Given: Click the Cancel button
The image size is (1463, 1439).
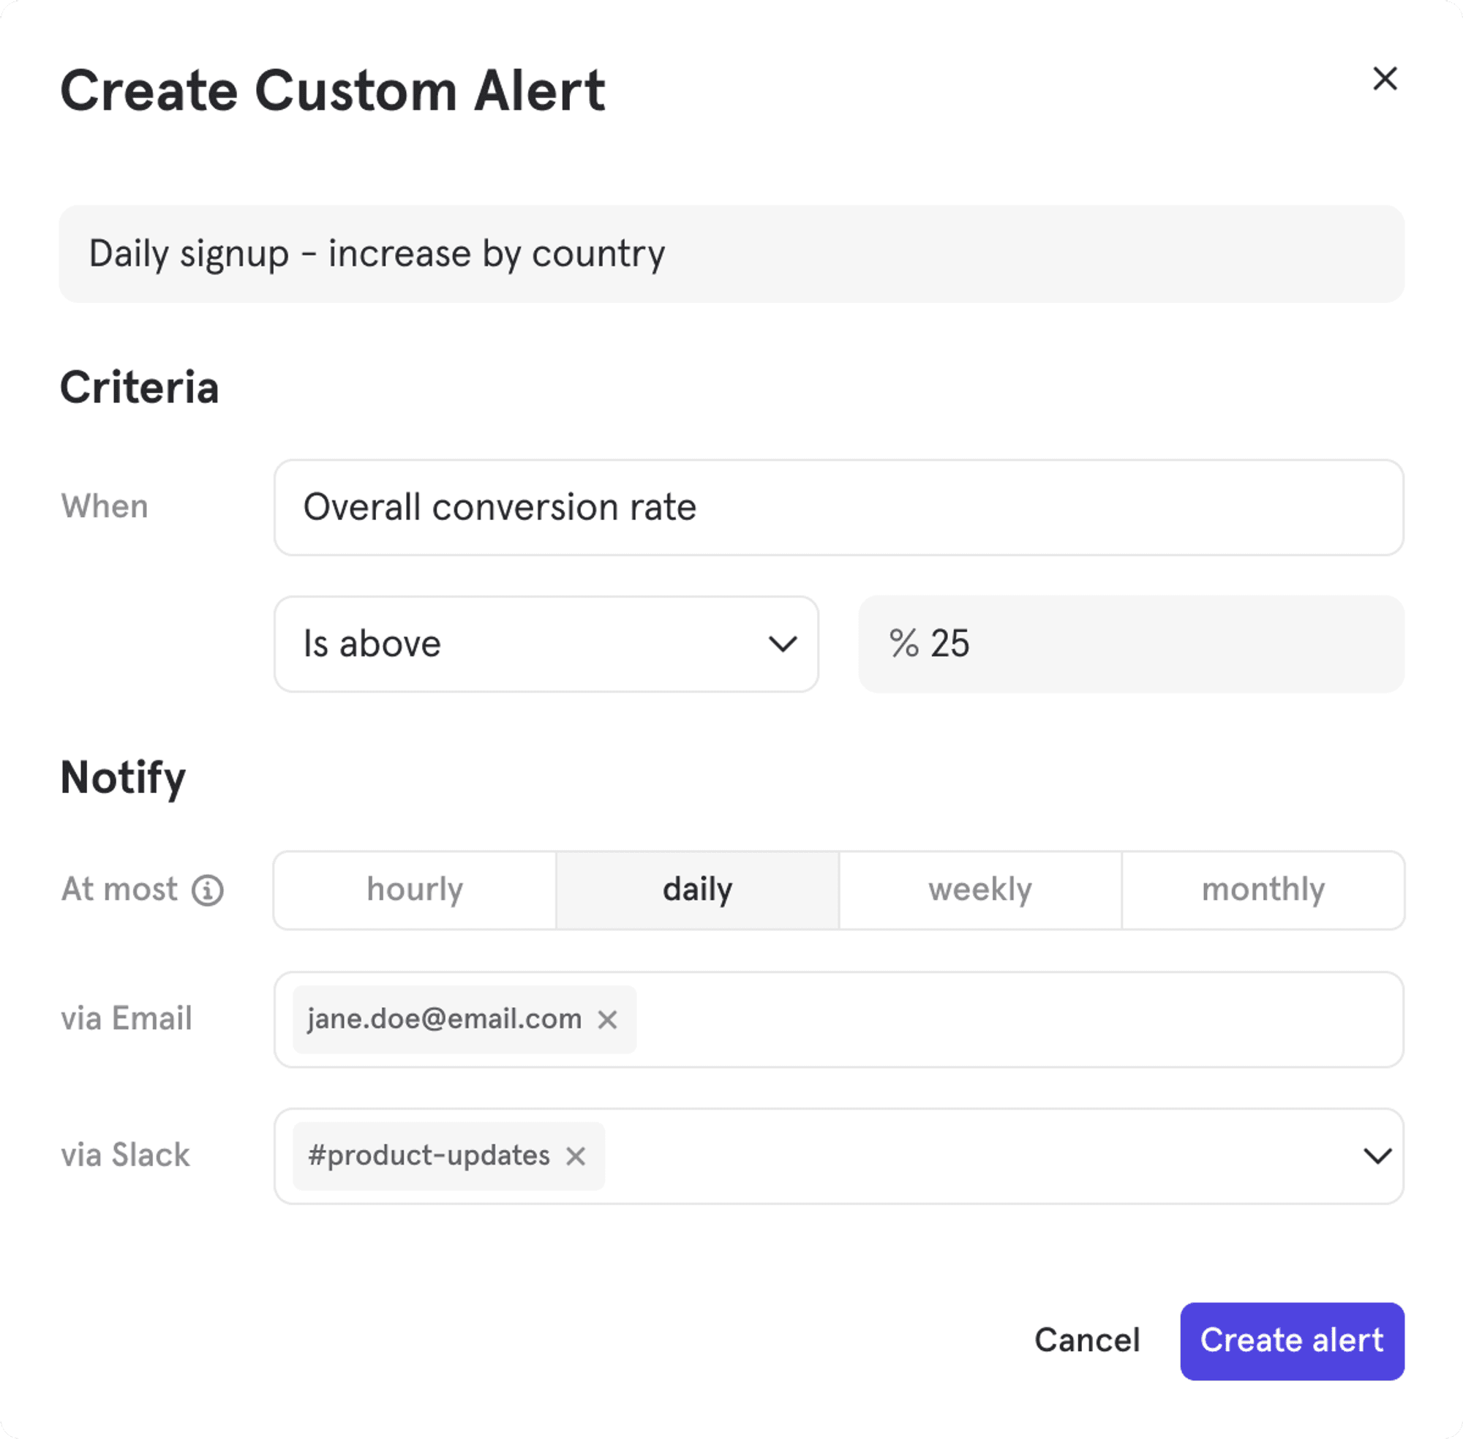Looking at the screenshot, I should (x=1087, y=1340).
